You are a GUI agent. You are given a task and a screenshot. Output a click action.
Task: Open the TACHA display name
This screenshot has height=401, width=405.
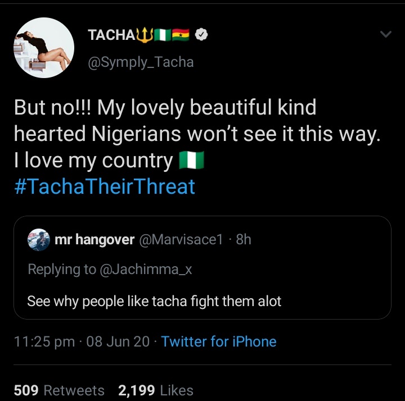[111, 35]
